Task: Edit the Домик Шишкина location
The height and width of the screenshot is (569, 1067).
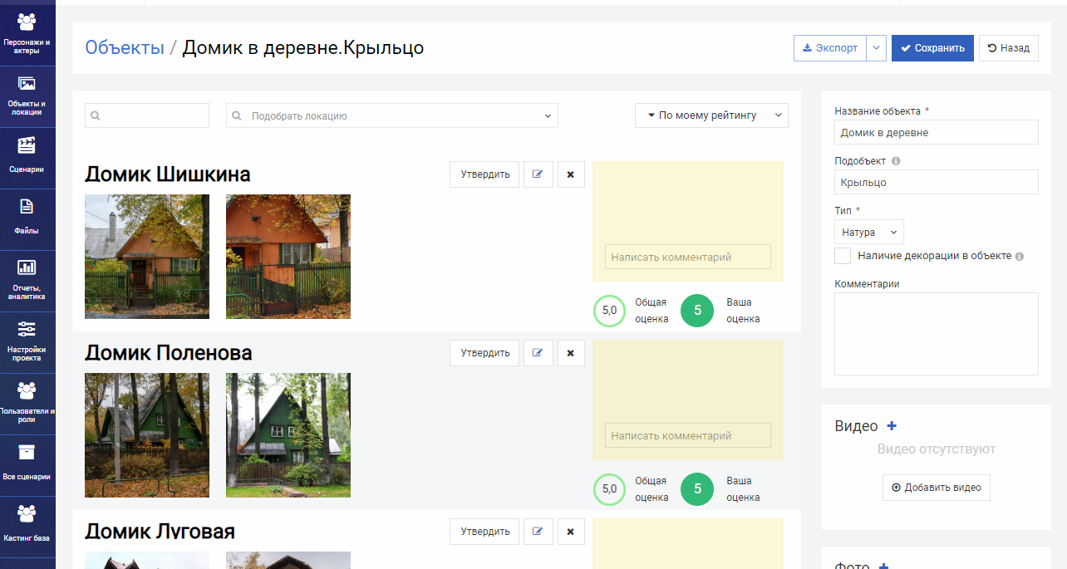Action: pyautogui.click(x=538, y=174)
